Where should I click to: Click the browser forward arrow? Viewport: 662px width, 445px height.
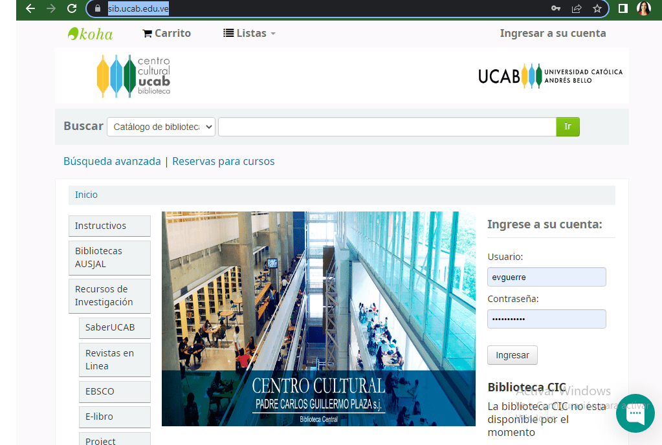pyautogui.click(x=51, y=8)
